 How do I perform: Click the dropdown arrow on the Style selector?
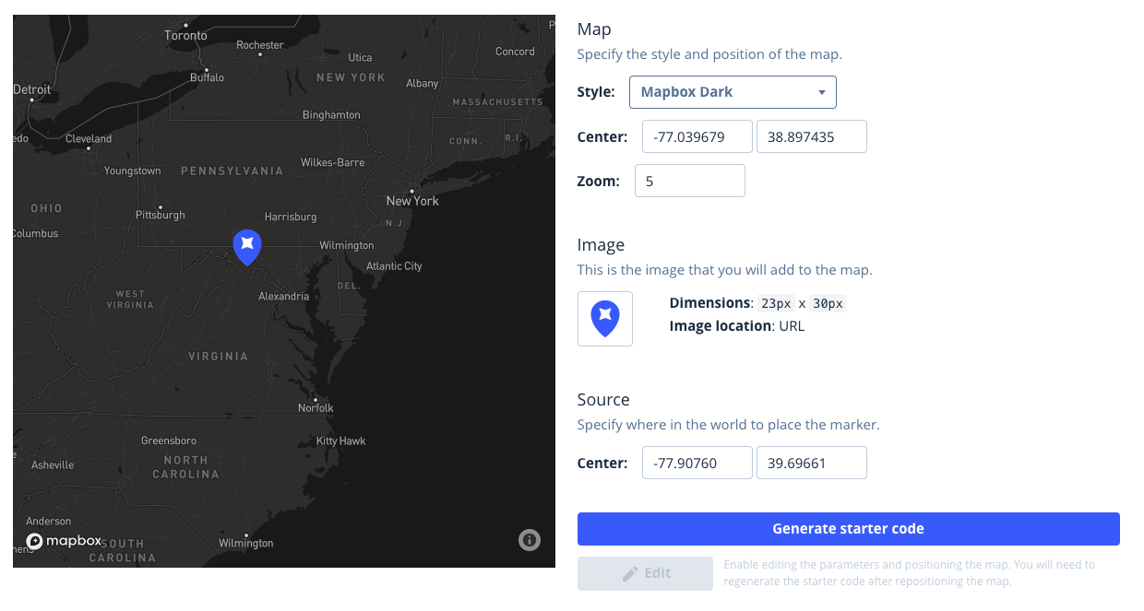821,92
